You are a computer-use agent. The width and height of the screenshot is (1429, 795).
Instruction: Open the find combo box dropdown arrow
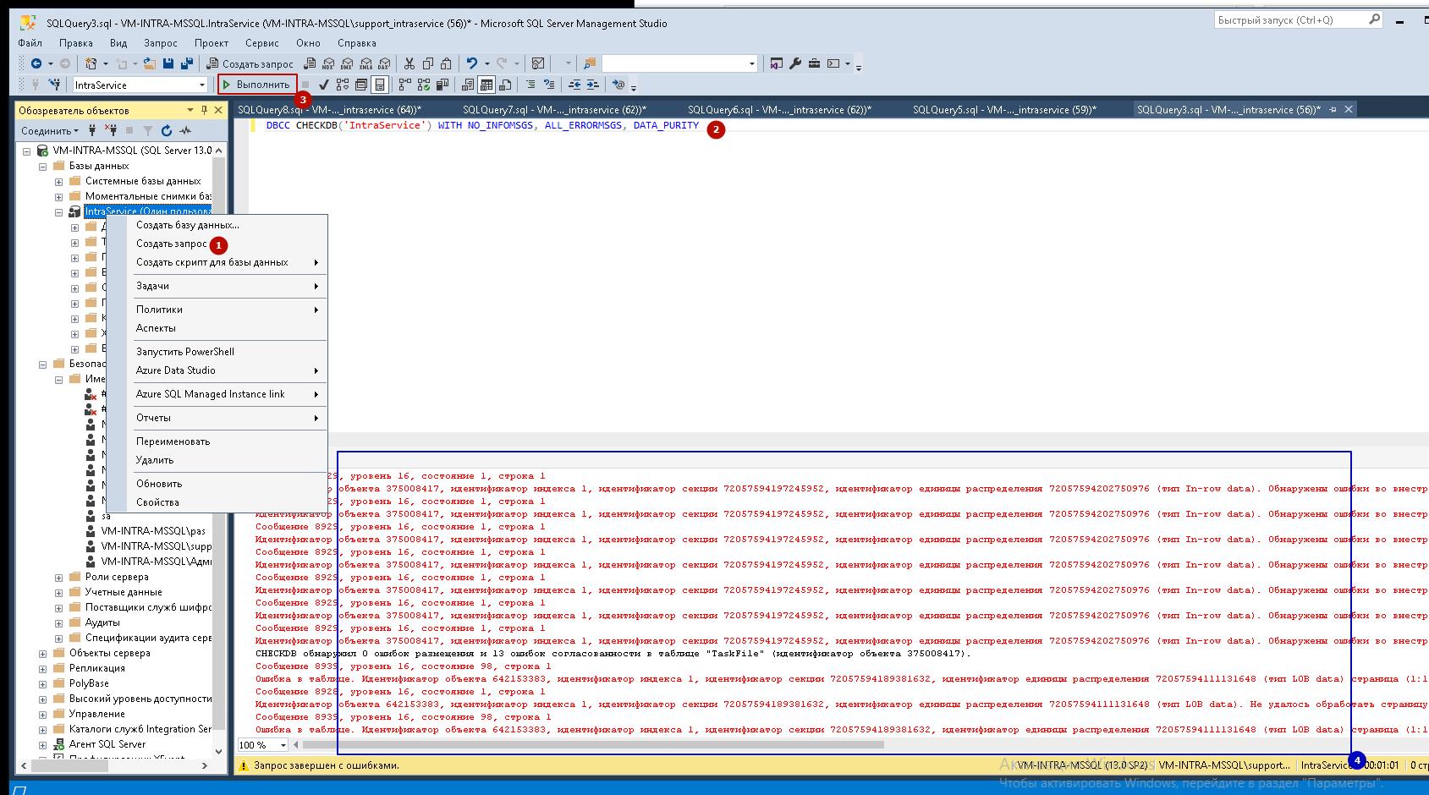coord(751,63)
